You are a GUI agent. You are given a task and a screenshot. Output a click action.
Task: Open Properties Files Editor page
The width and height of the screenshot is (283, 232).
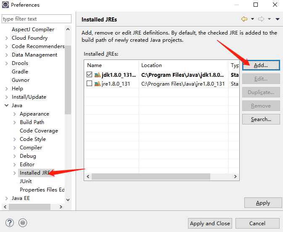(42, 190)
